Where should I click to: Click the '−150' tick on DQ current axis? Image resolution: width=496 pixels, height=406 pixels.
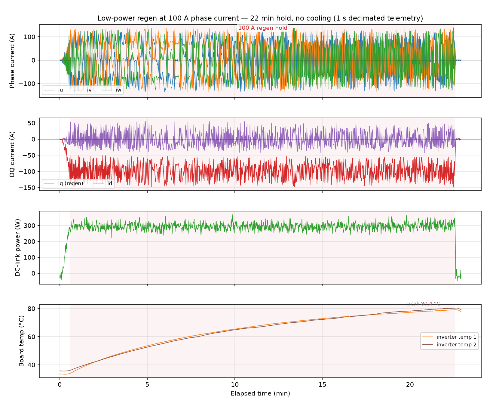pyautogui.click(x=28, y=188)
